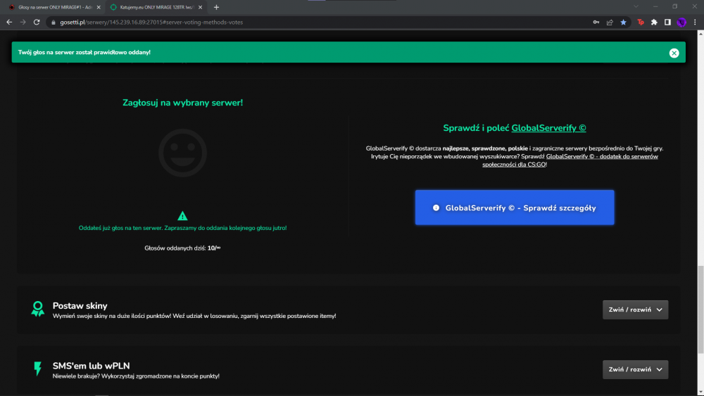Click the lightning icon next to SMS'em lub wPLN
This screenshot has height=396, width=704.
38,368
